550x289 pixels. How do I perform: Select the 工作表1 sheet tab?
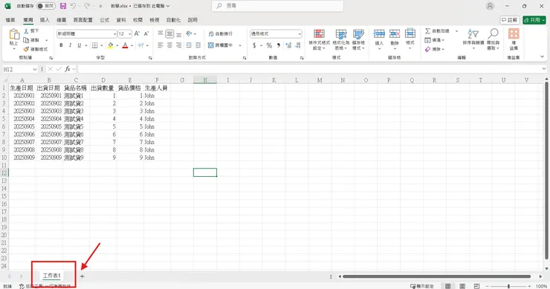point(51,276)
